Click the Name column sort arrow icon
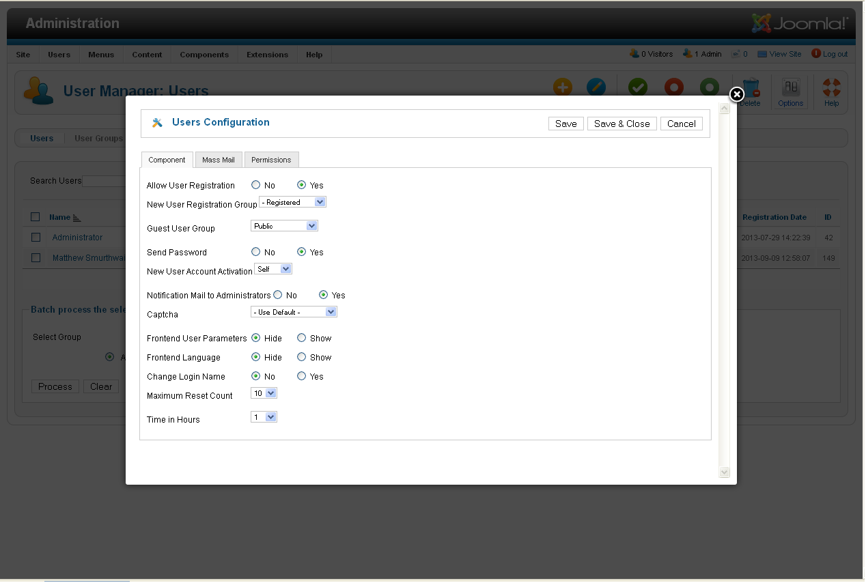The height and width of the screenshot is (583, 866). 76,218
